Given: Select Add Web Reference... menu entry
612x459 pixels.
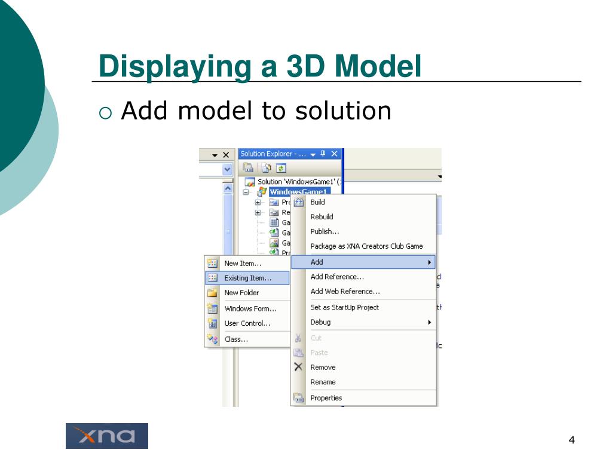Looking at the screenshot, I should click(364, 292).
